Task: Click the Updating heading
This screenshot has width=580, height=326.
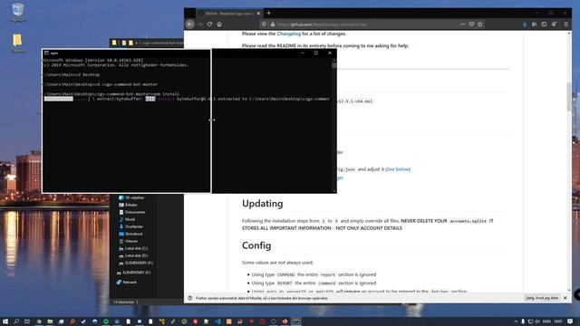Action: coord(263,204)
